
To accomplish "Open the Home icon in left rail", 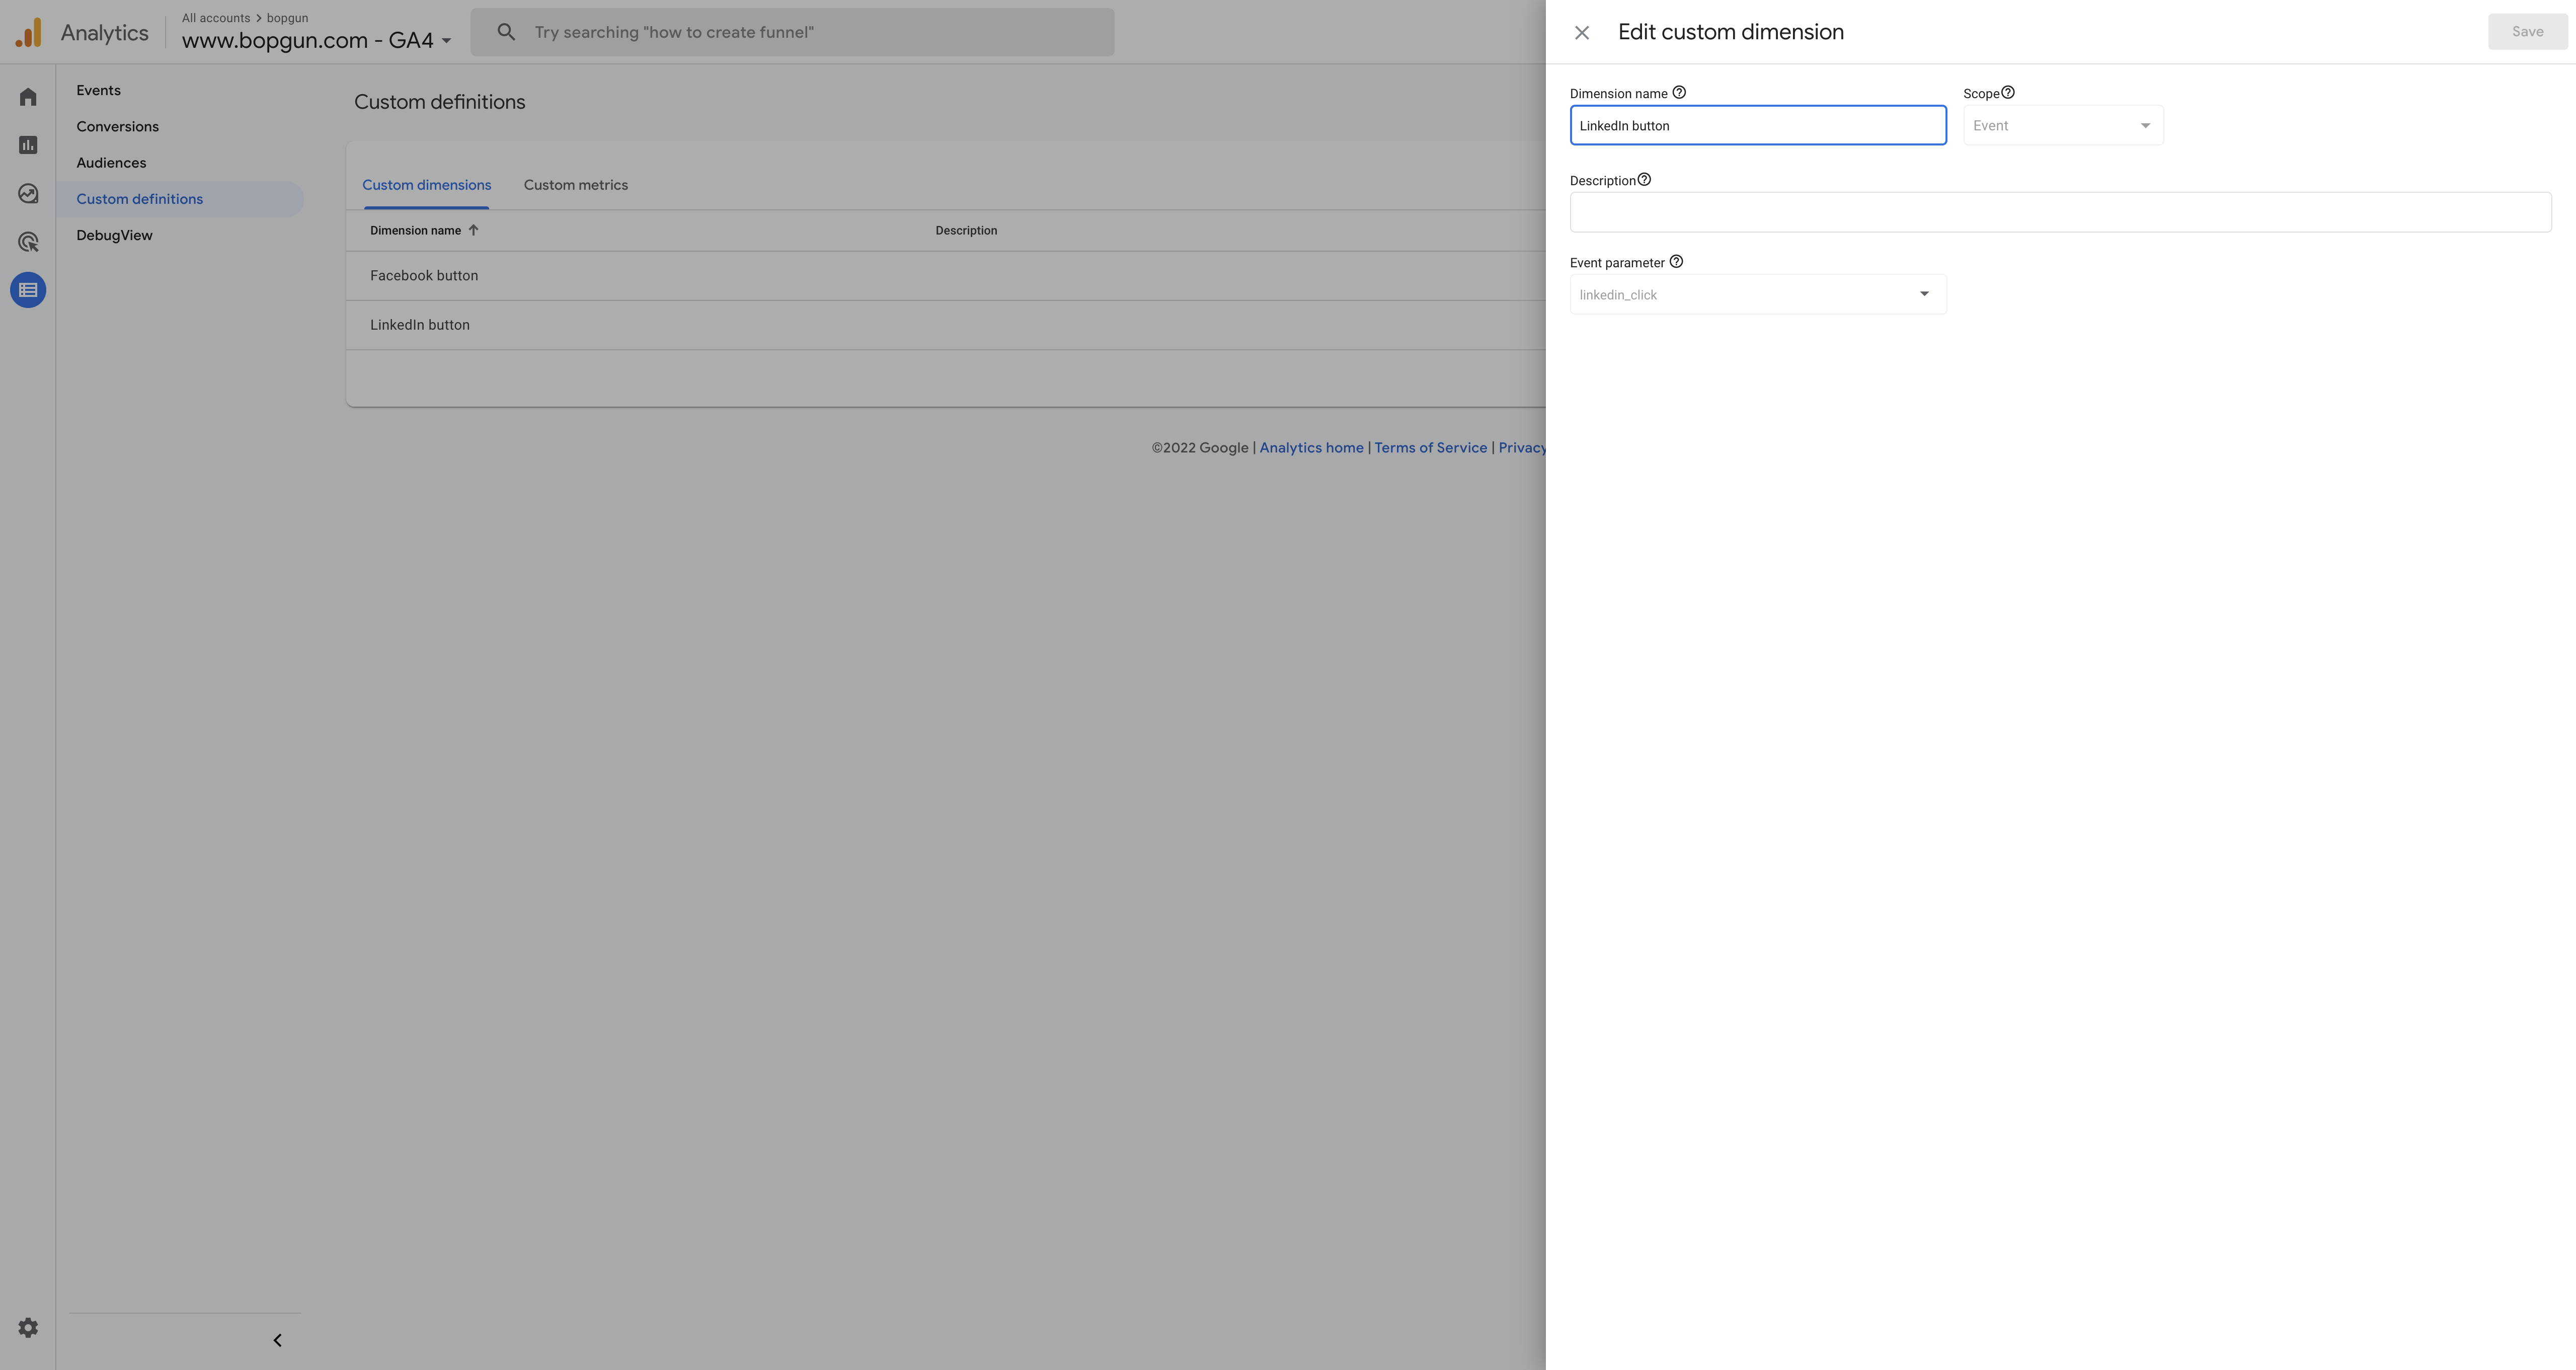I will [28, 97].
